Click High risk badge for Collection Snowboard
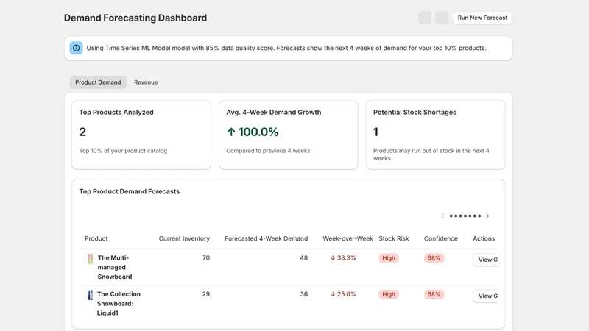The height and width of the screenshot is (331, 589). tap(389, 294)
